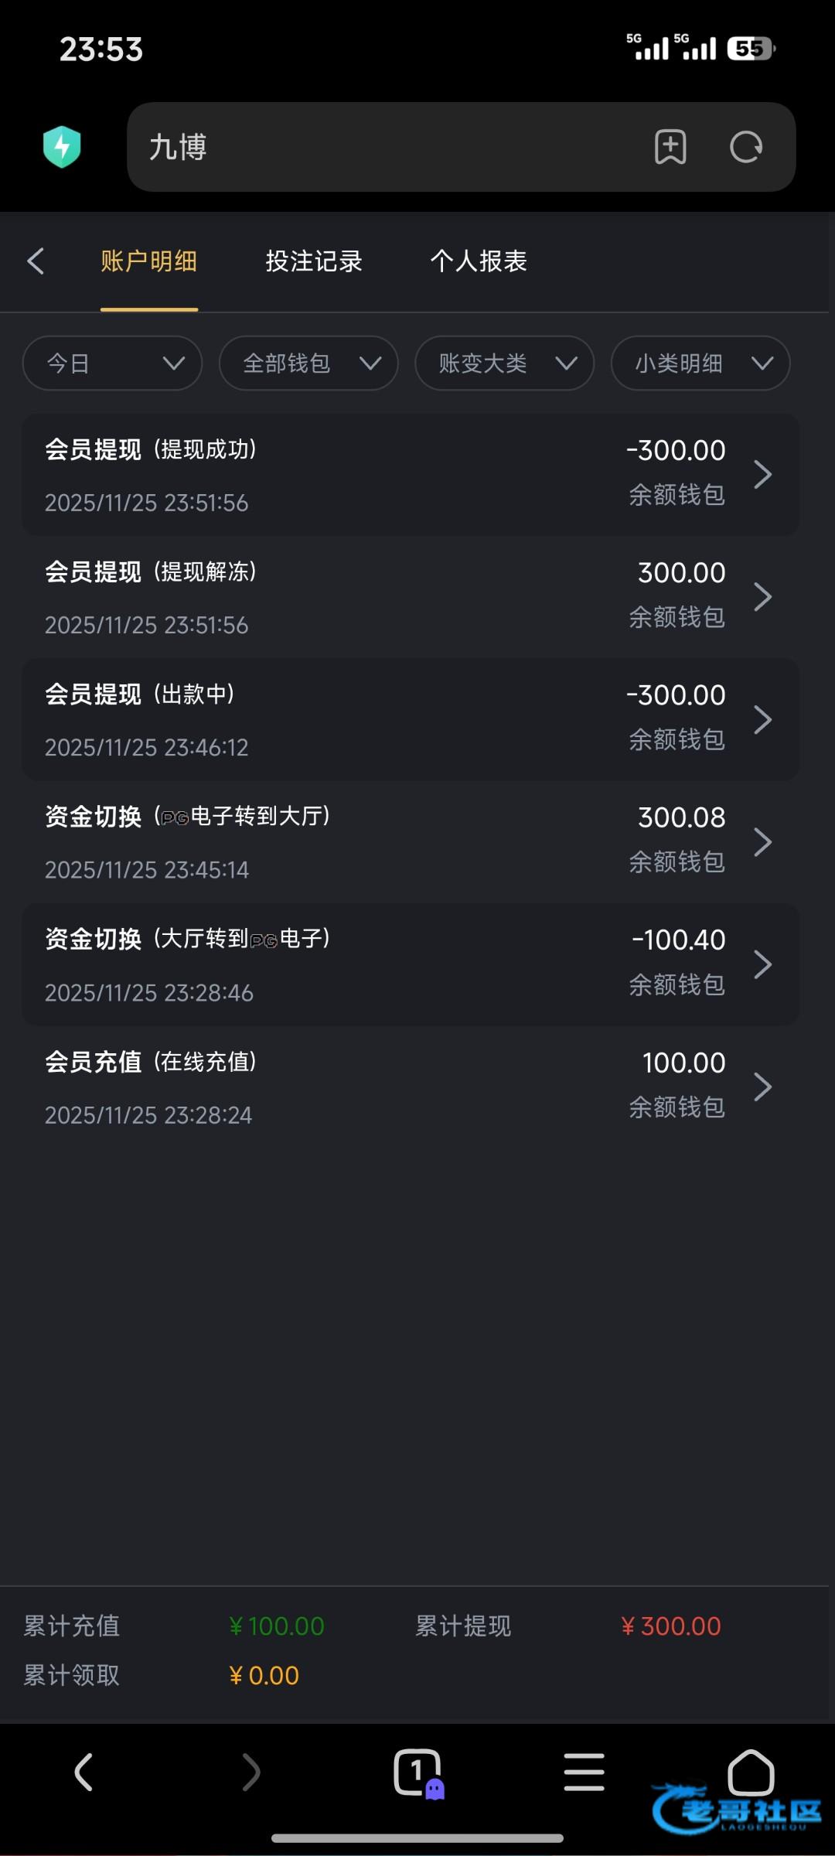Switch to the 个人报表 tab
The height and width of the screenshot is (1856, 835).
coord(479,261)
